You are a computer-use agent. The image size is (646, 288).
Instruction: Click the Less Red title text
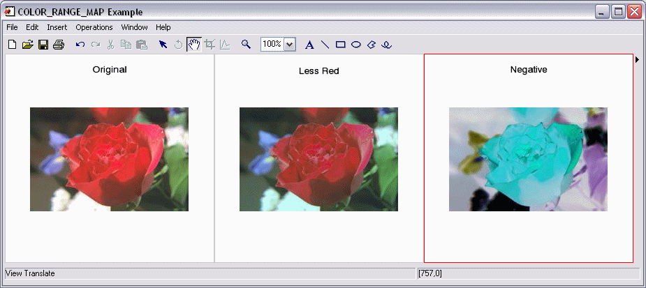pyautogui.click(x=319, y=70)
